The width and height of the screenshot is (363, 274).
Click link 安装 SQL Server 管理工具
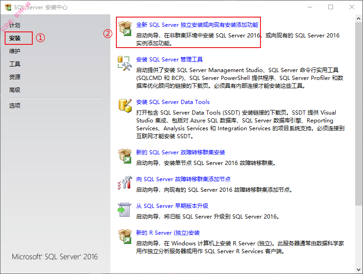(169, 60)
